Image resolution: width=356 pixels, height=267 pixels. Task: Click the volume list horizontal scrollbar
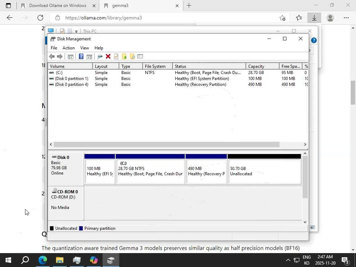(x=167, y=144)
